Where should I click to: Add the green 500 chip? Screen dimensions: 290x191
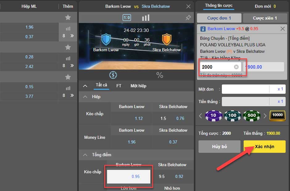pos(251,116)
